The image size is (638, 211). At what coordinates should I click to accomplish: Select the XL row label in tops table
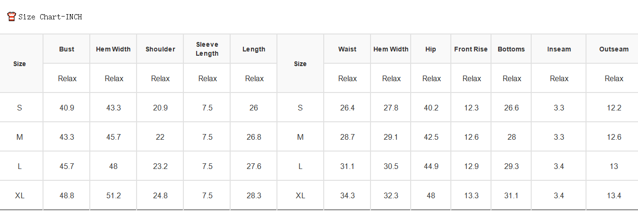tap(20, 195)
